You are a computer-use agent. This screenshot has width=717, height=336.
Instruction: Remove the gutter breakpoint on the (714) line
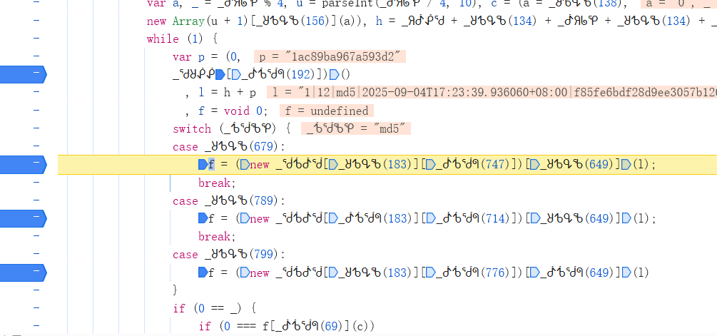(x=23, y=218)
